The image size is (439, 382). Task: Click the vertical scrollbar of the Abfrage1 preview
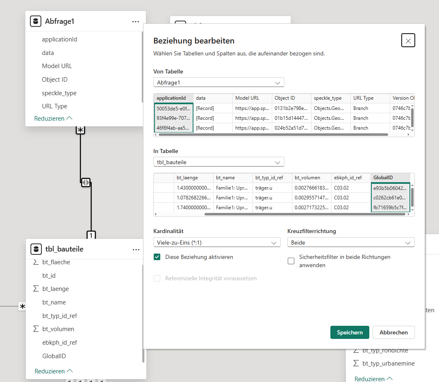[412, 118]
